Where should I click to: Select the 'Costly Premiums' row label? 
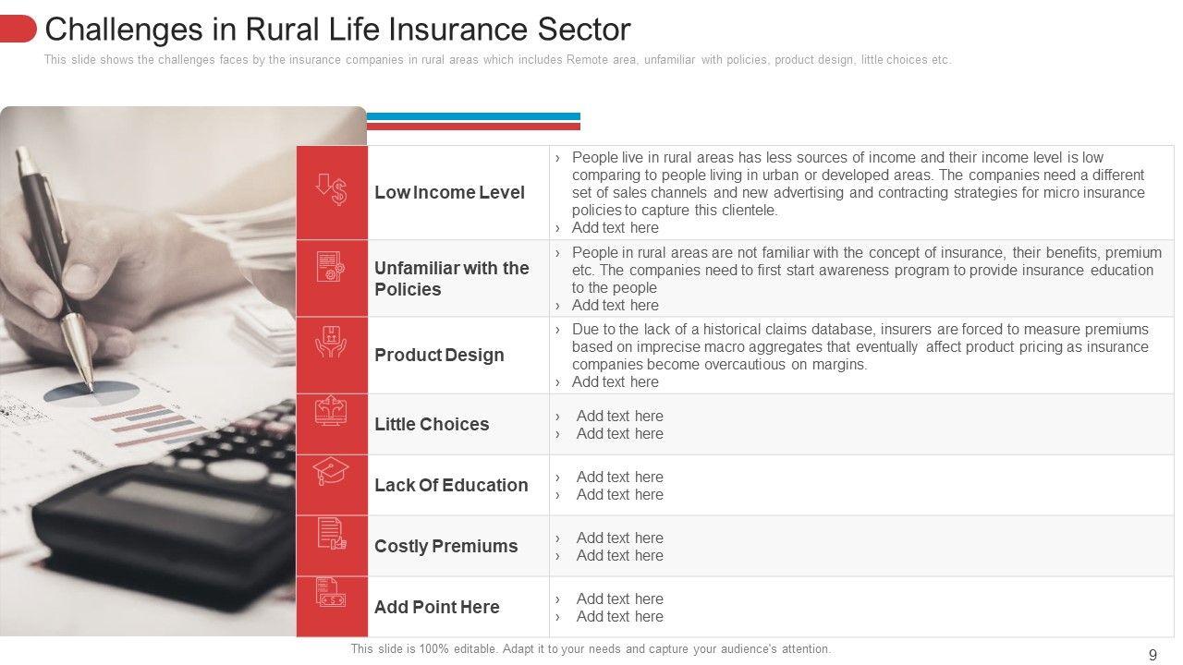tap(445, 546)
